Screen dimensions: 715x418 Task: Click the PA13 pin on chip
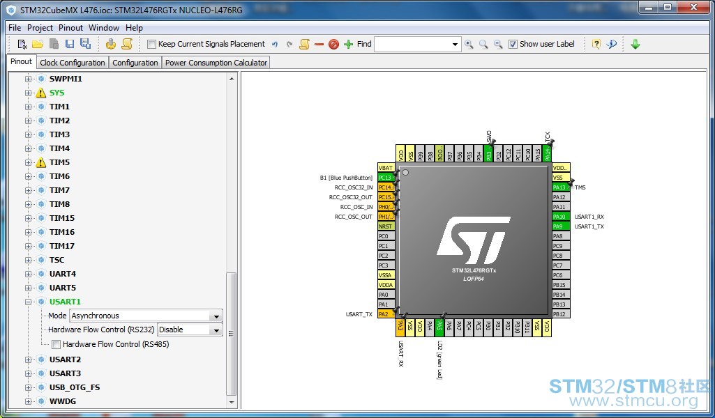[561, 187]
